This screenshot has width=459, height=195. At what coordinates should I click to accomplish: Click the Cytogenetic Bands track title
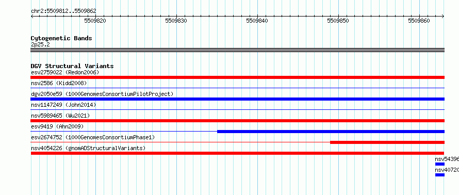click(61, 38)
